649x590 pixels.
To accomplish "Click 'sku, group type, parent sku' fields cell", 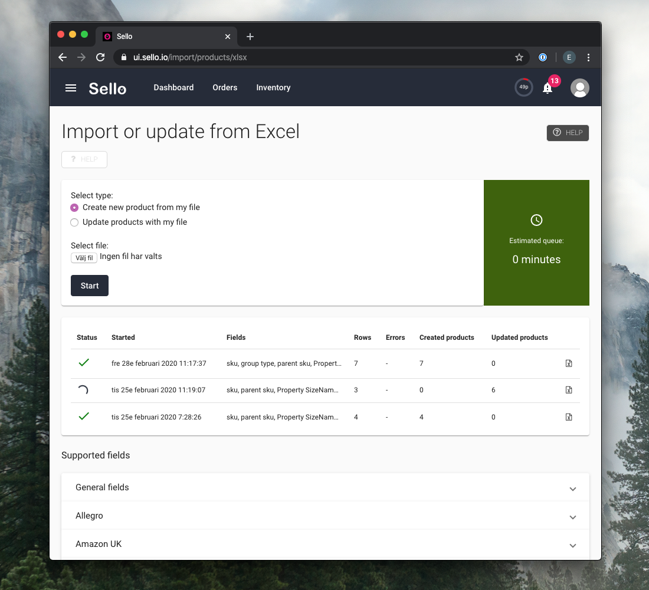I will 284,363.
